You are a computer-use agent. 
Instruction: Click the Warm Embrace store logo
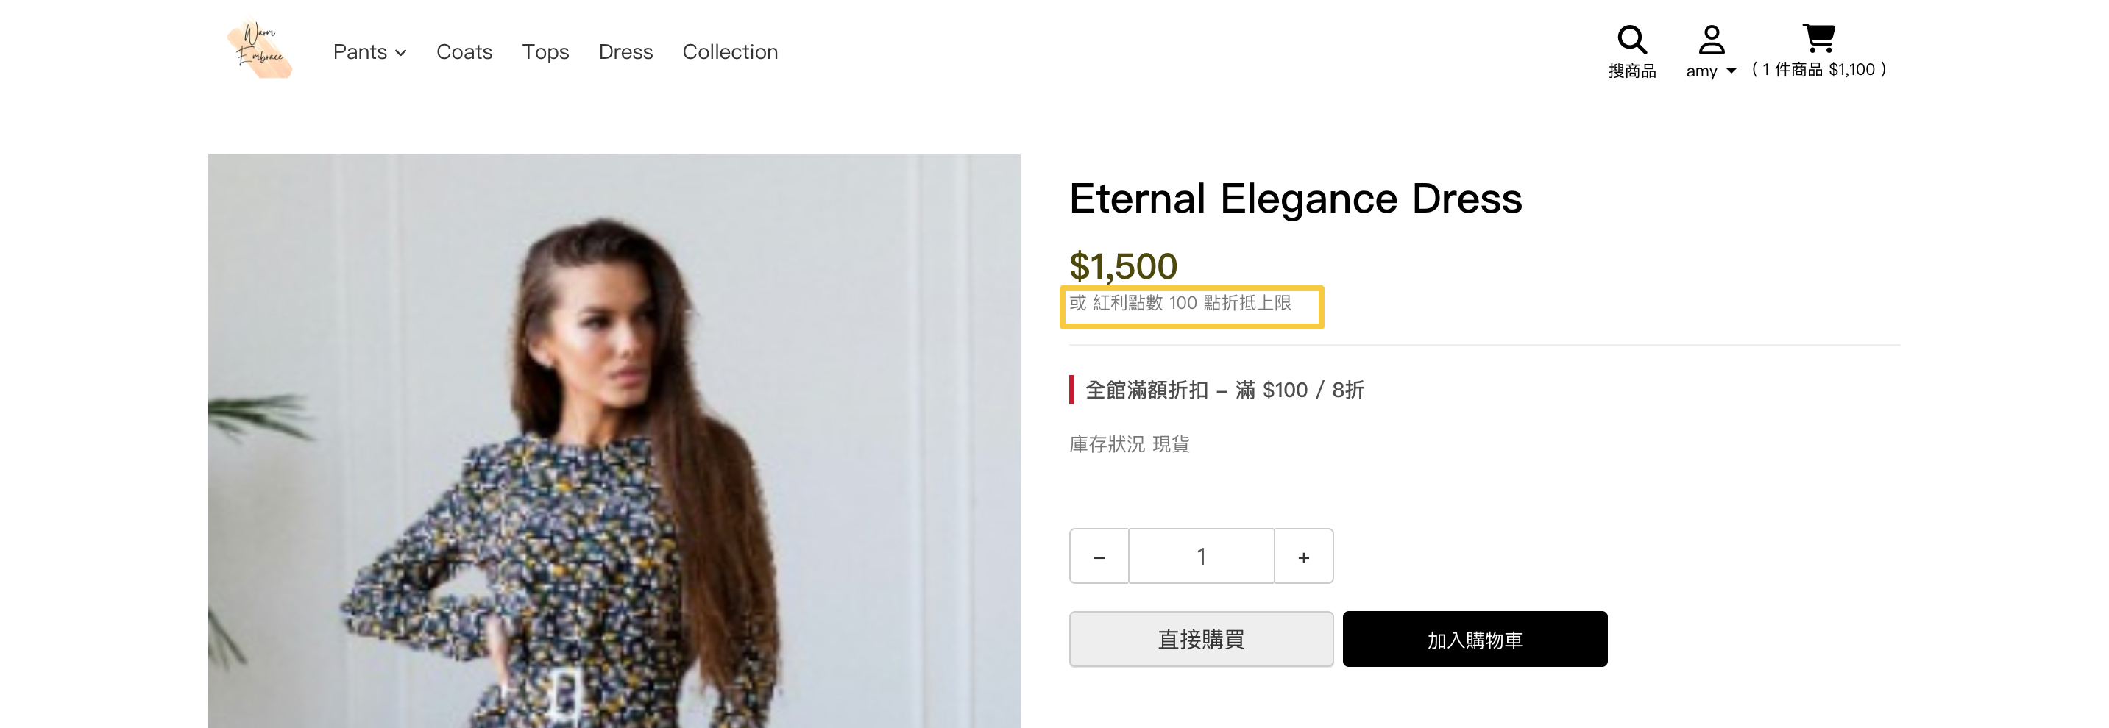(x=260, y=50)
